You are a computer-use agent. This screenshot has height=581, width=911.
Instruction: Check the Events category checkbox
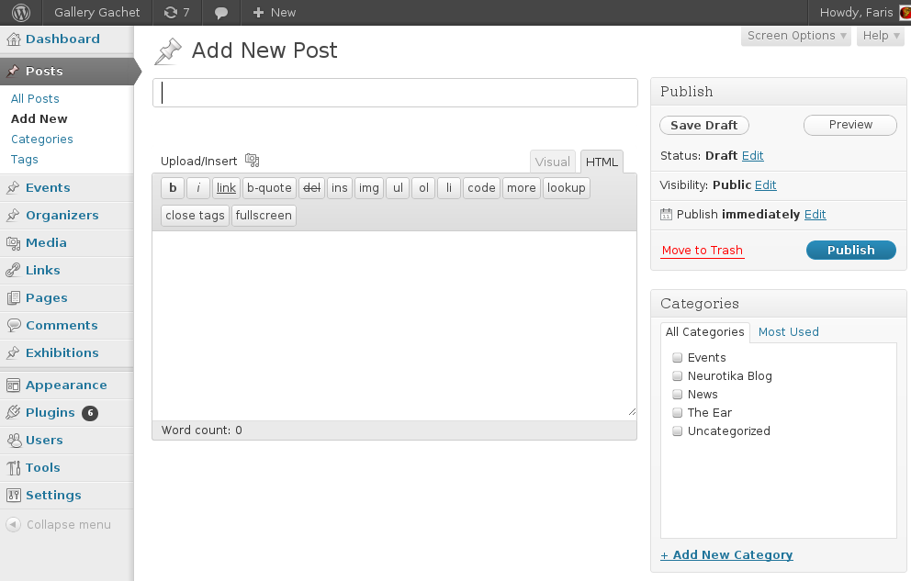678,357
